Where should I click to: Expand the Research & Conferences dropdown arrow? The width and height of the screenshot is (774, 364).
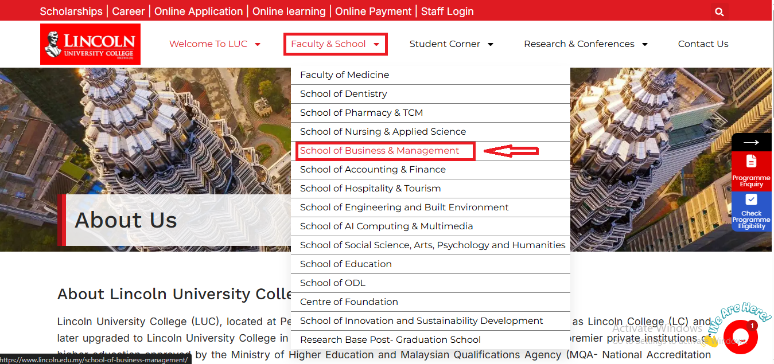(x=644, y=44)
